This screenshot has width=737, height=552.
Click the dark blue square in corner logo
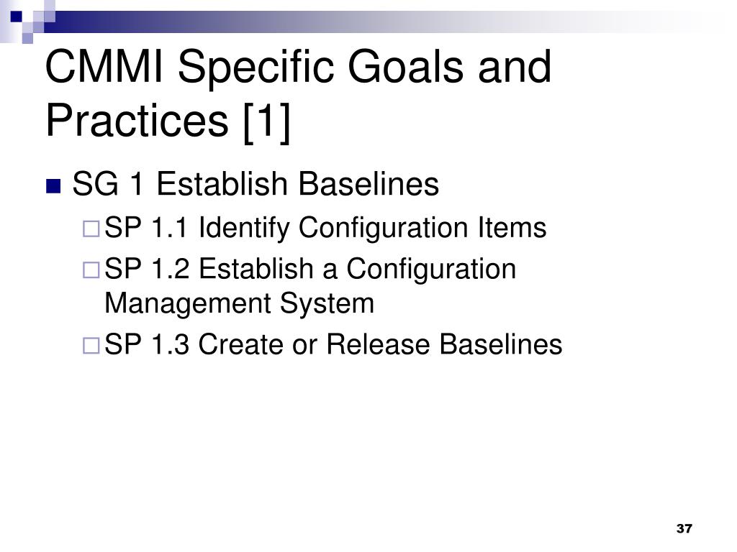point(17,17)
